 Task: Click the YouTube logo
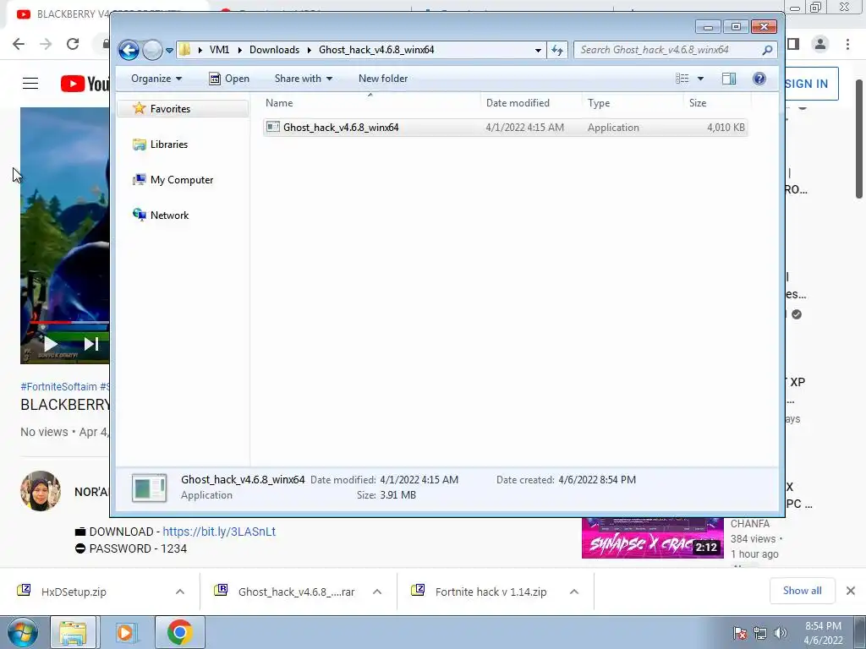pyautogui.click(x=85, y=84)
